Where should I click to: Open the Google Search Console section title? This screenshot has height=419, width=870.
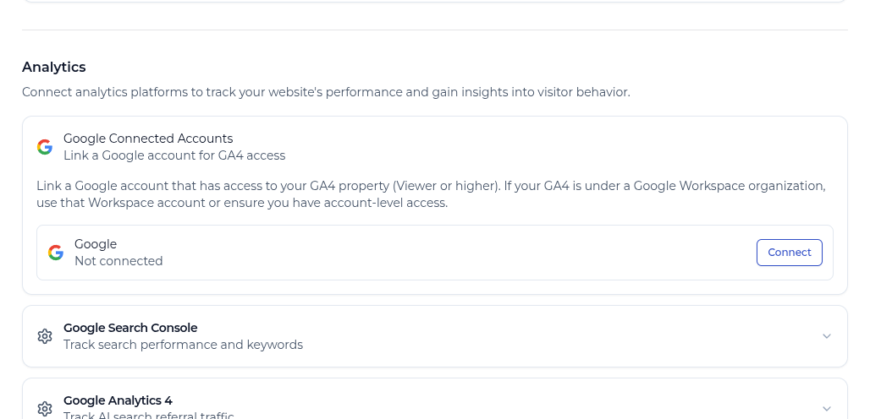click(x=130, y=328)
